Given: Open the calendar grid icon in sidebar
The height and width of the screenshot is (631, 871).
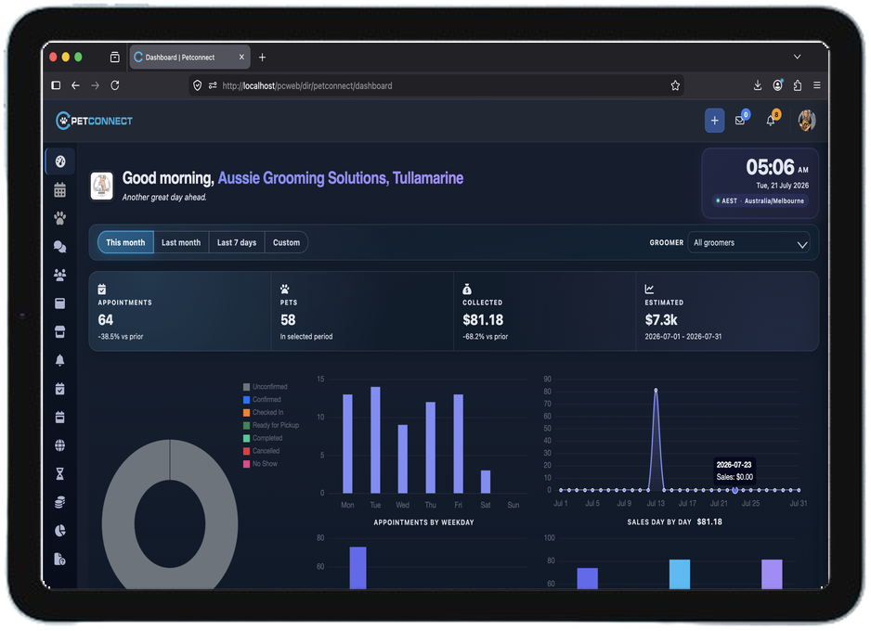Looking at the screenshot, I should (60, 190).
